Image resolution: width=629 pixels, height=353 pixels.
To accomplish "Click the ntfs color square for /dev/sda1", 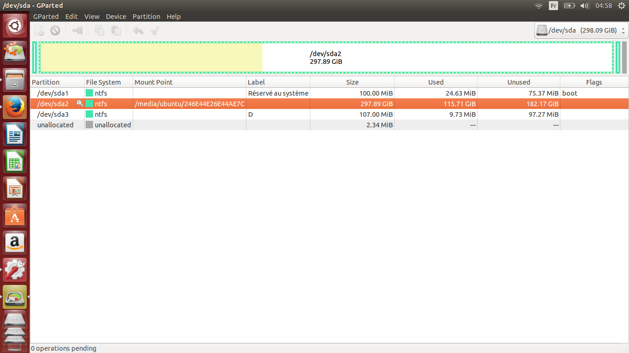I will (x=89, y=93).
